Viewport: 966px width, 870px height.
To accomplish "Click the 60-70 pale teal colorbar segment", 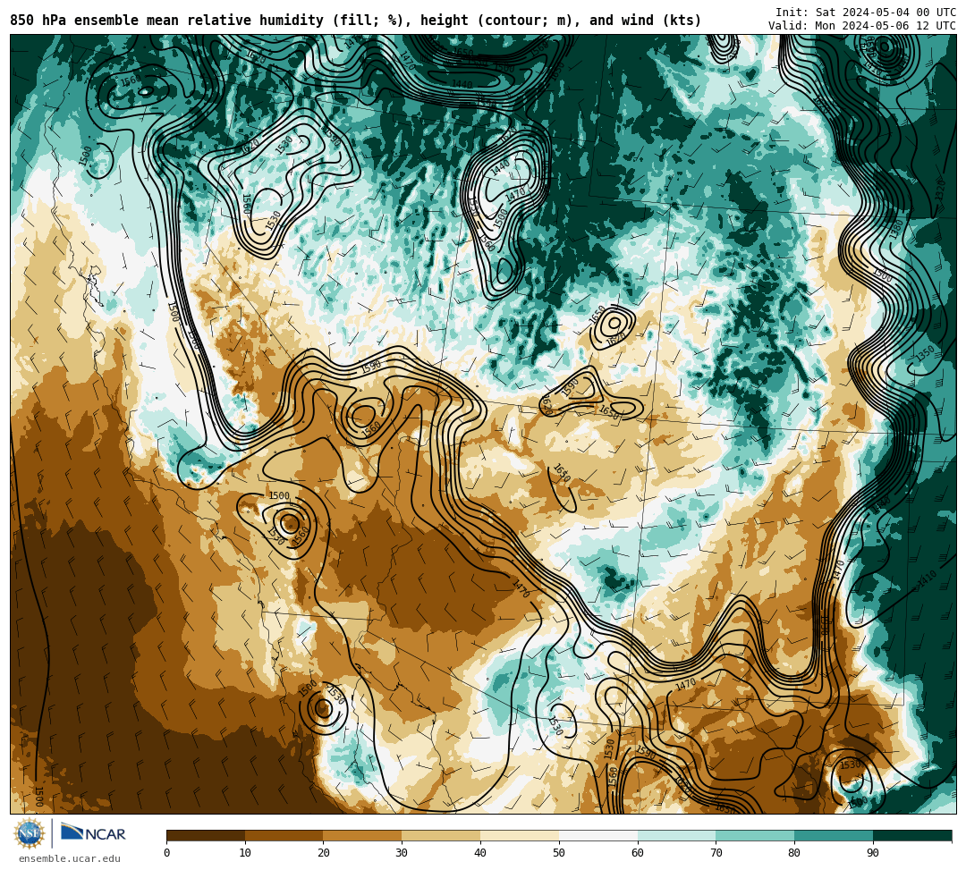I will coord(676,835).
